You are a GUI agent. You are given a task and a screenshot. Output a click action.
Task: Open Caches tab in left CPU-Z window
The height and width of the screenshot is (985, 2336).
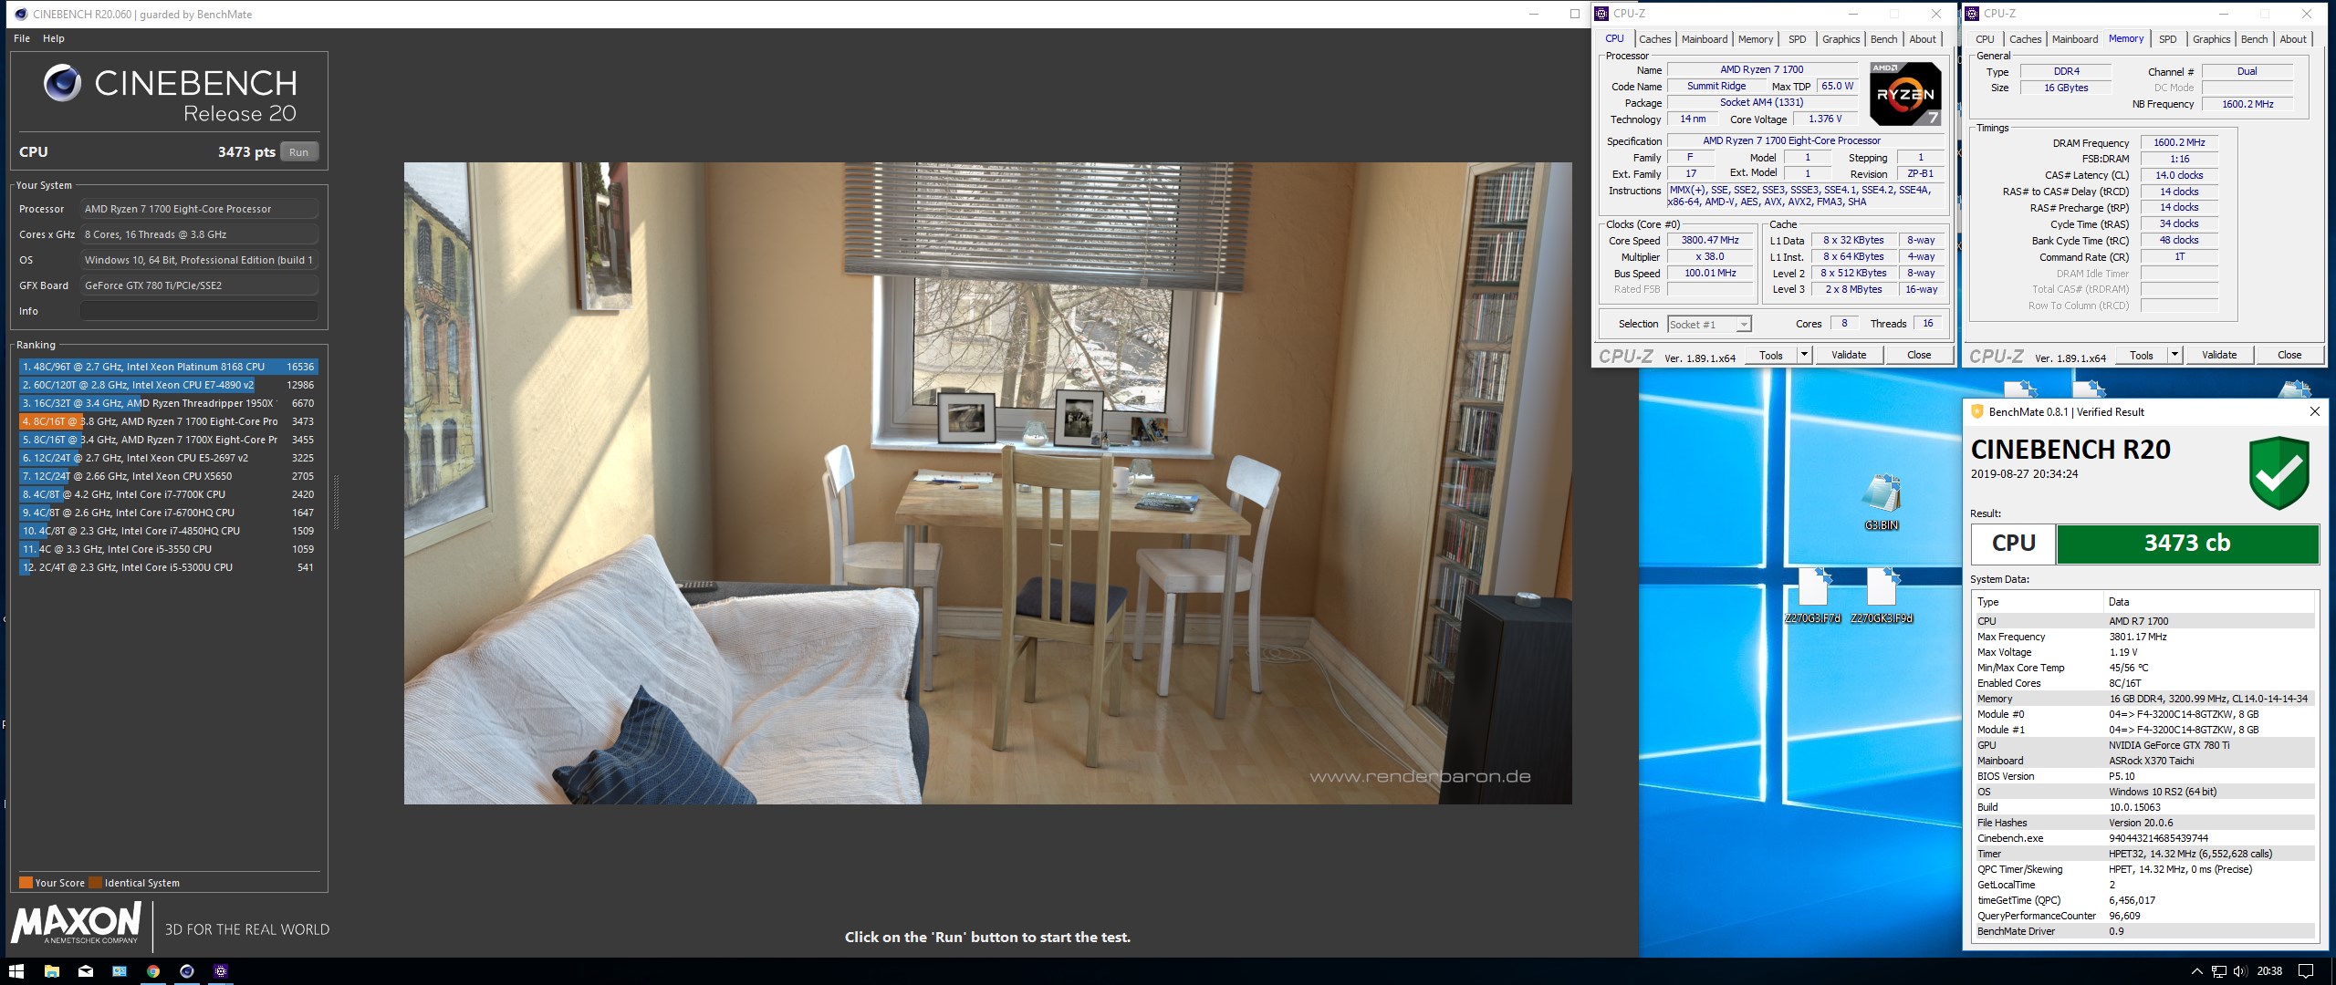[1654, 39]
